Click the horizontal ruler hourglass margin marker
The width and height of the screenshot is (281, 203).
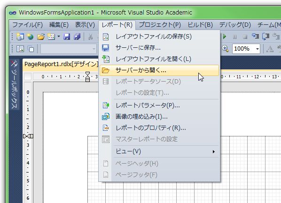coord(87,77)
